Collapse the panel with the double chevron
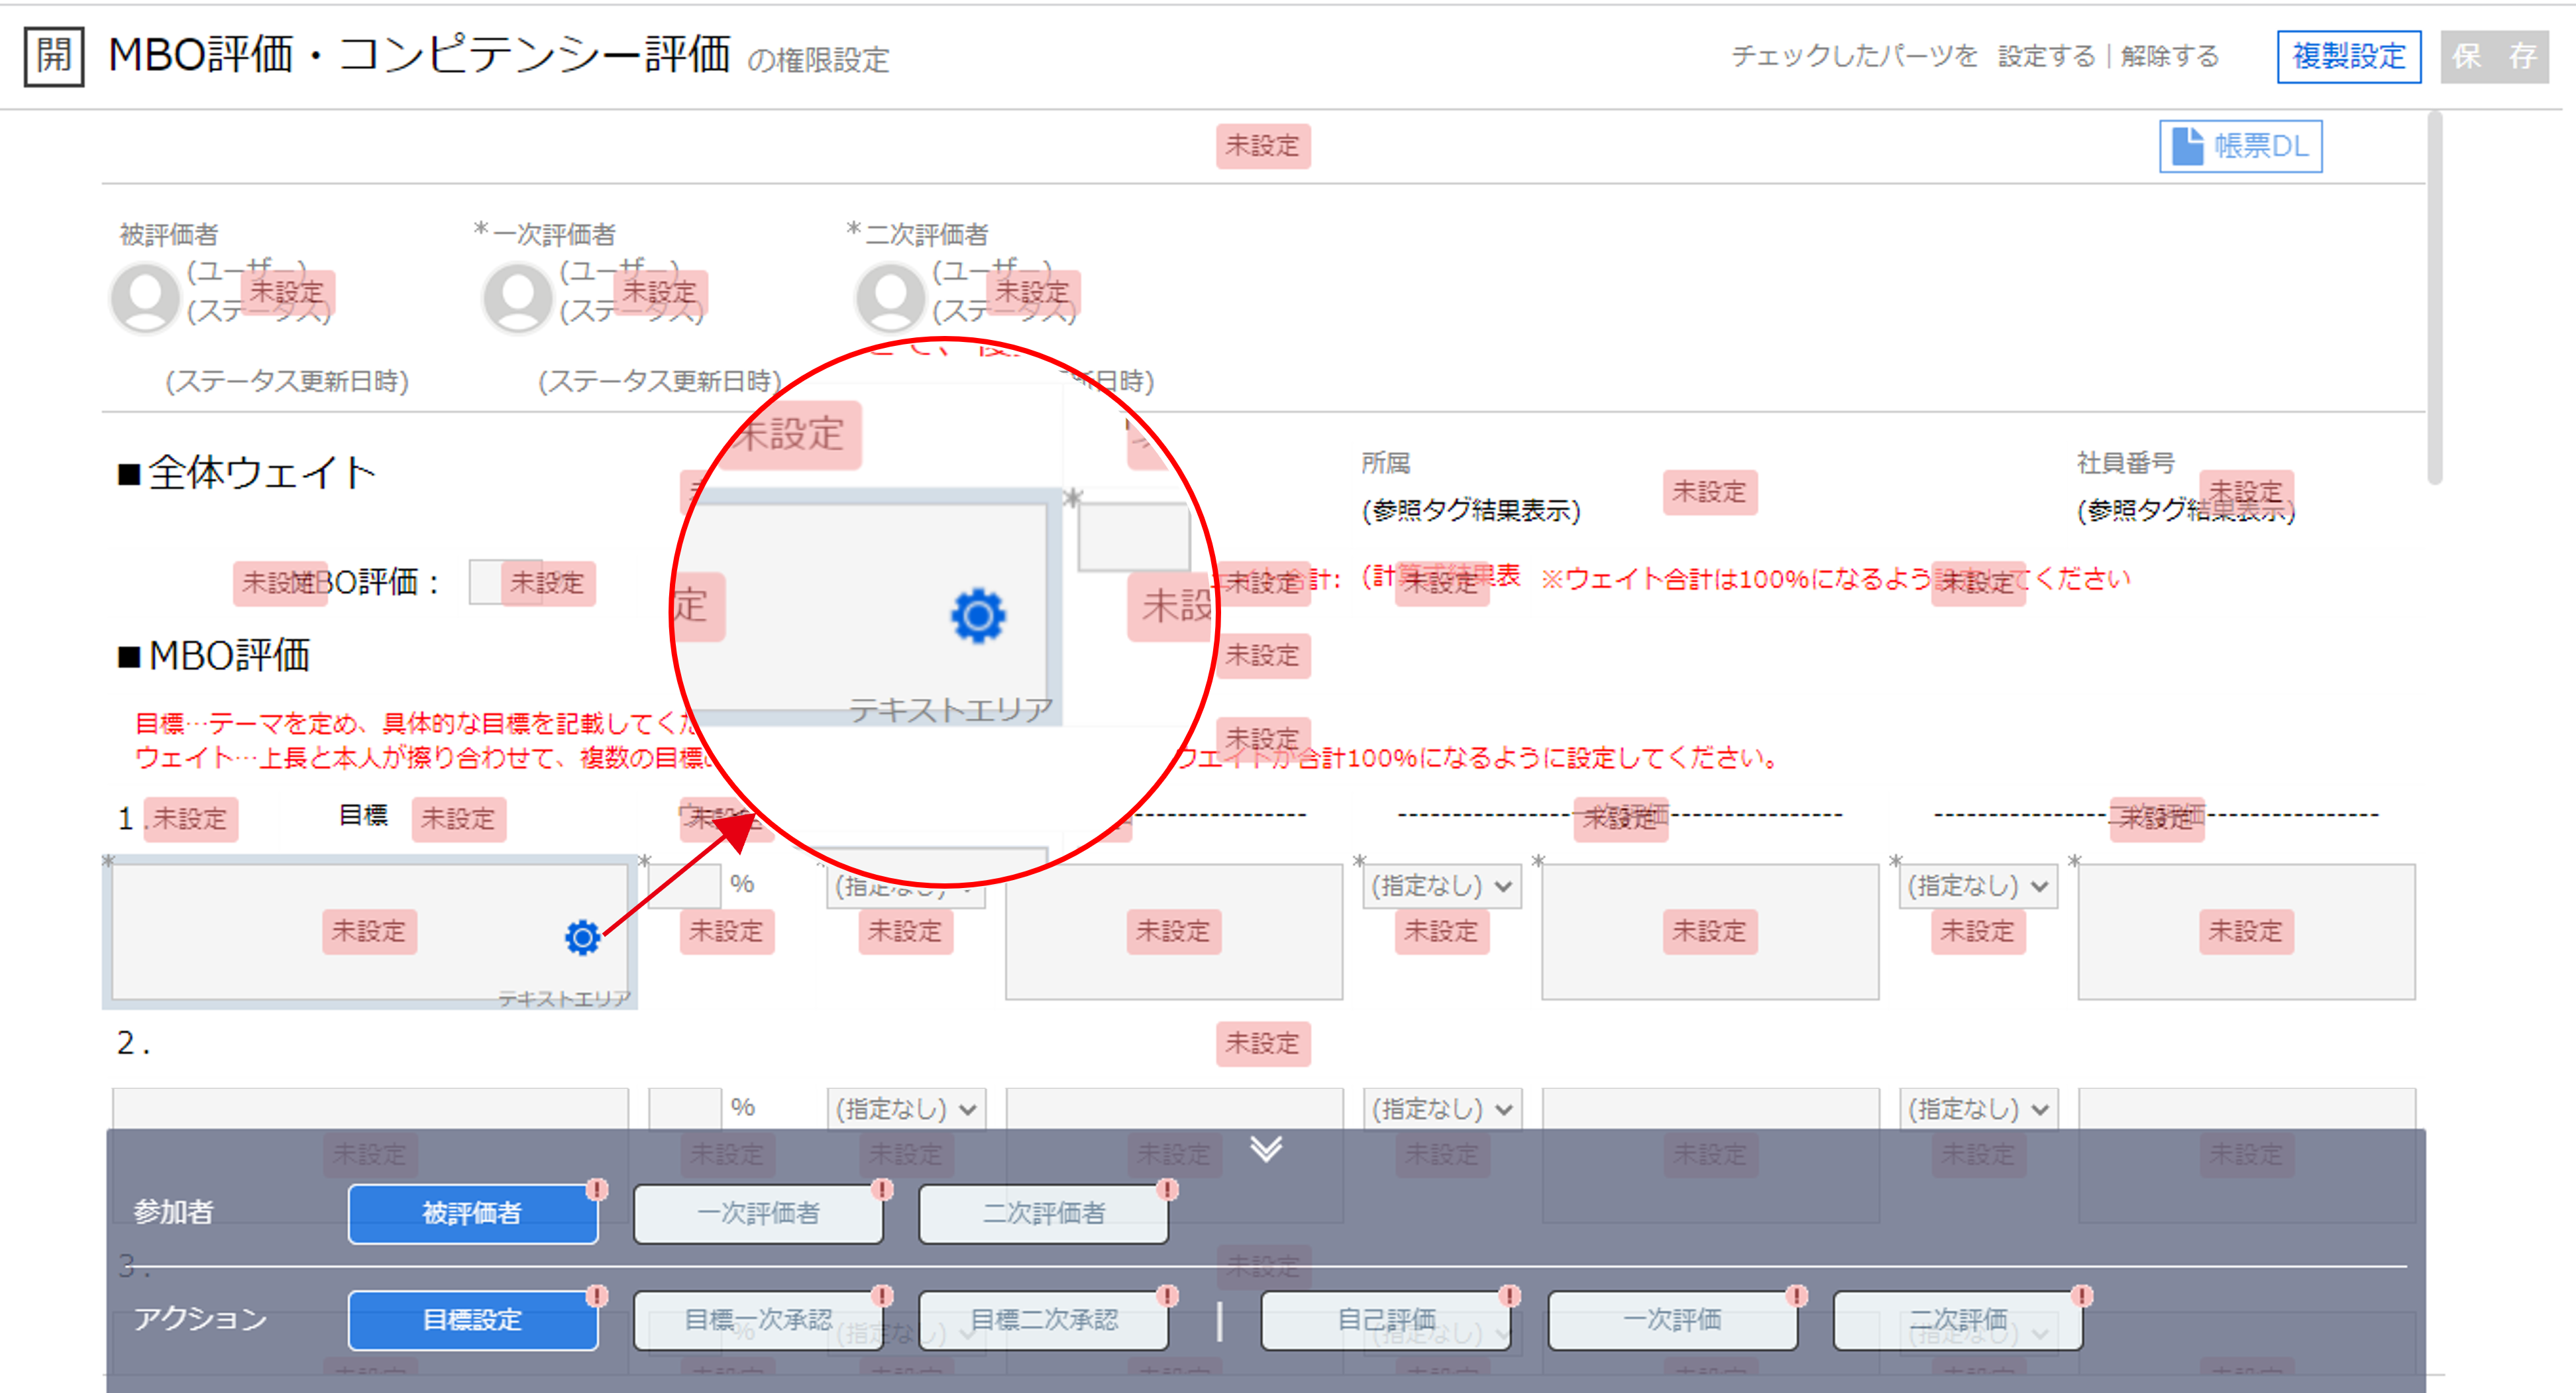The width and height of the screenshot is (2576, 1393). coord(1266,1148)
